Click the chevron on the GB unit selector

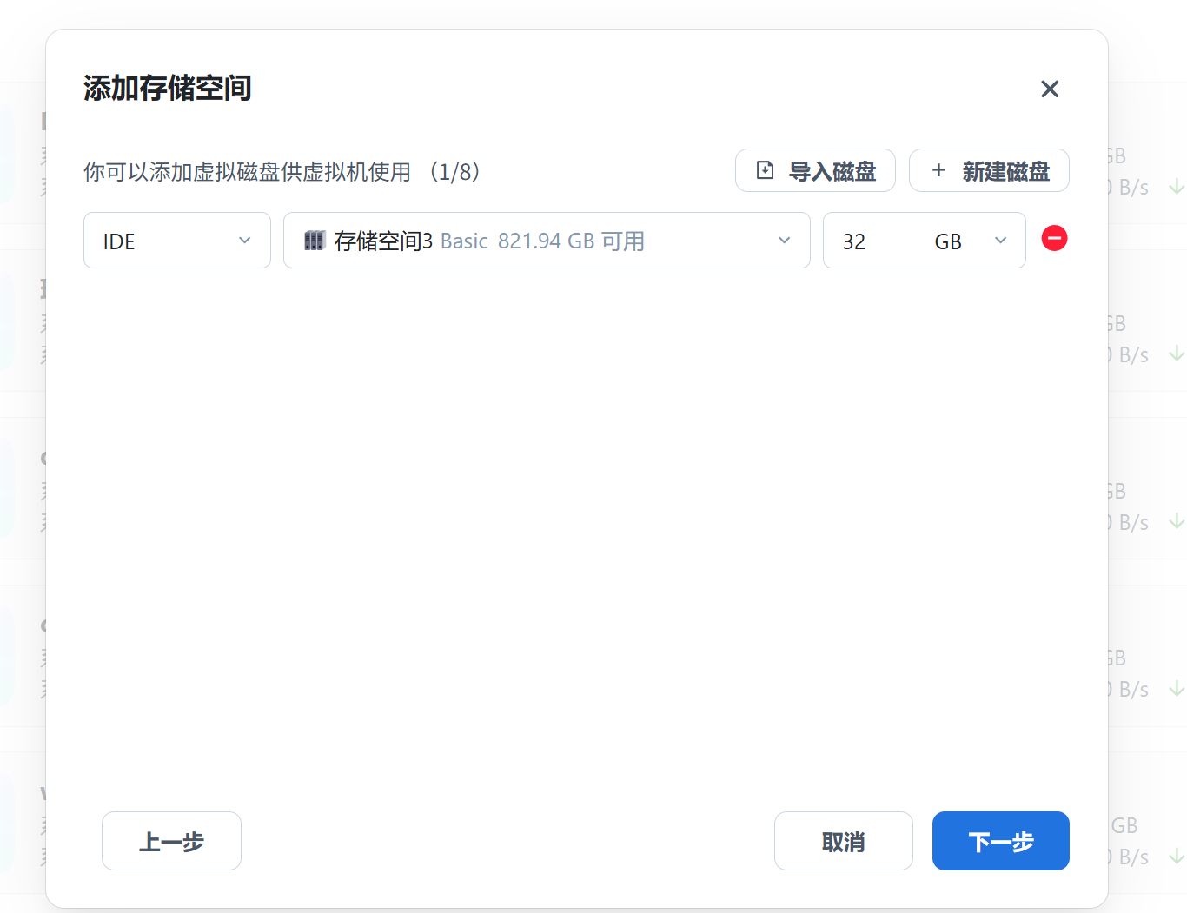1000,241
